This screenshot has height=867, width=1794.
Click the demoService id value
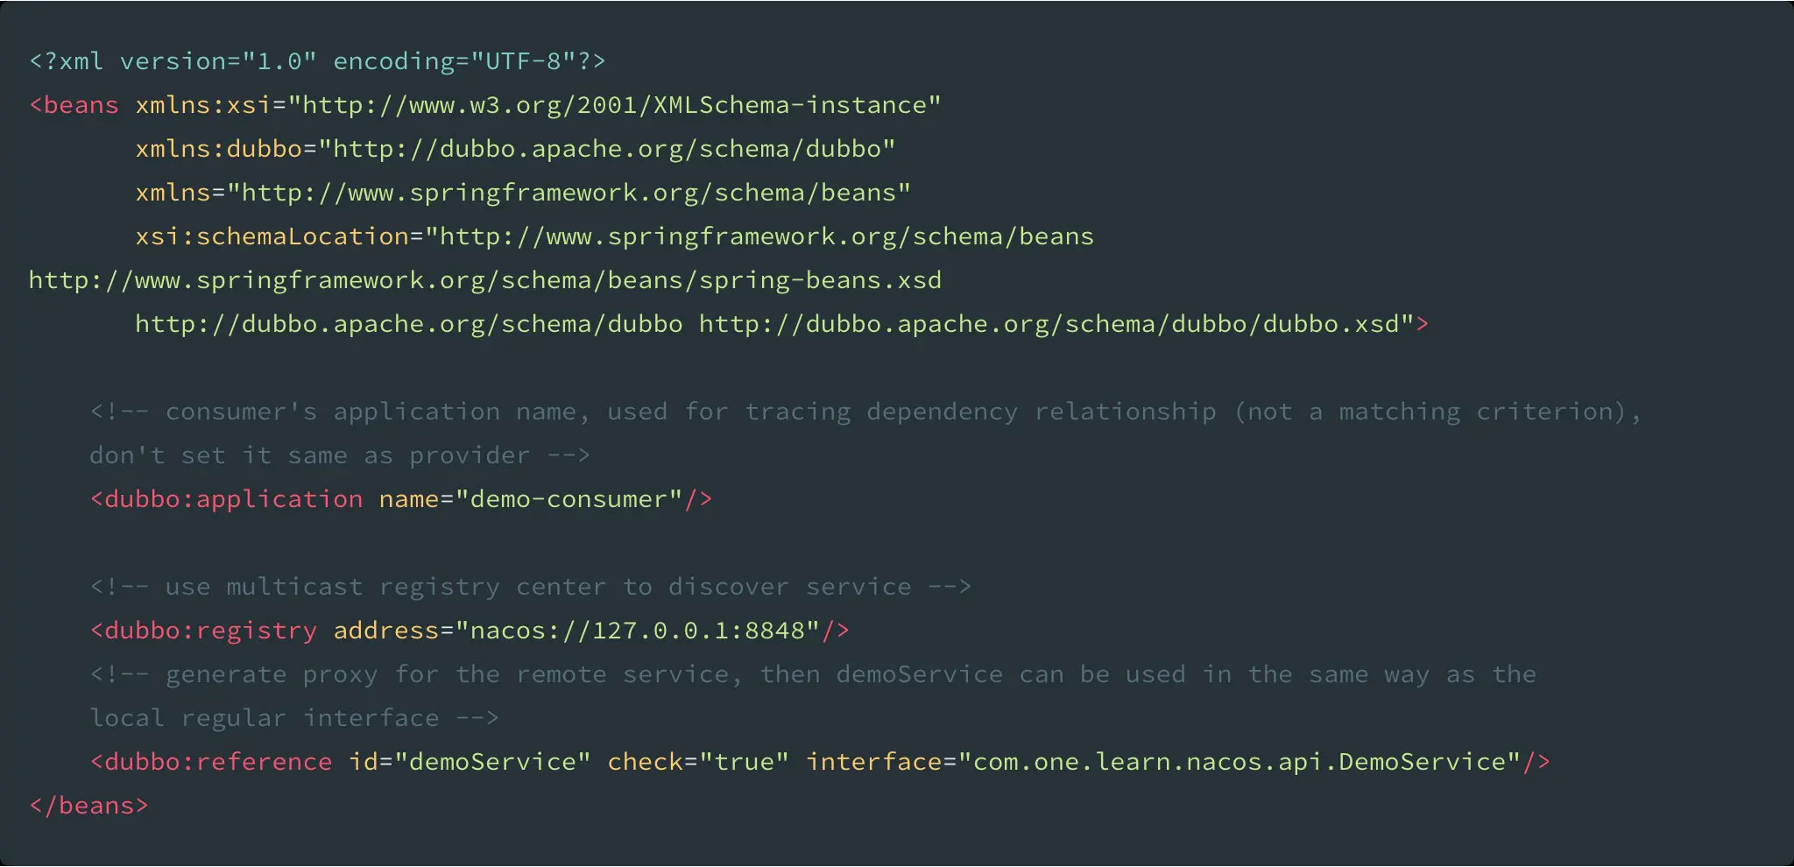[x=492, y=761]
